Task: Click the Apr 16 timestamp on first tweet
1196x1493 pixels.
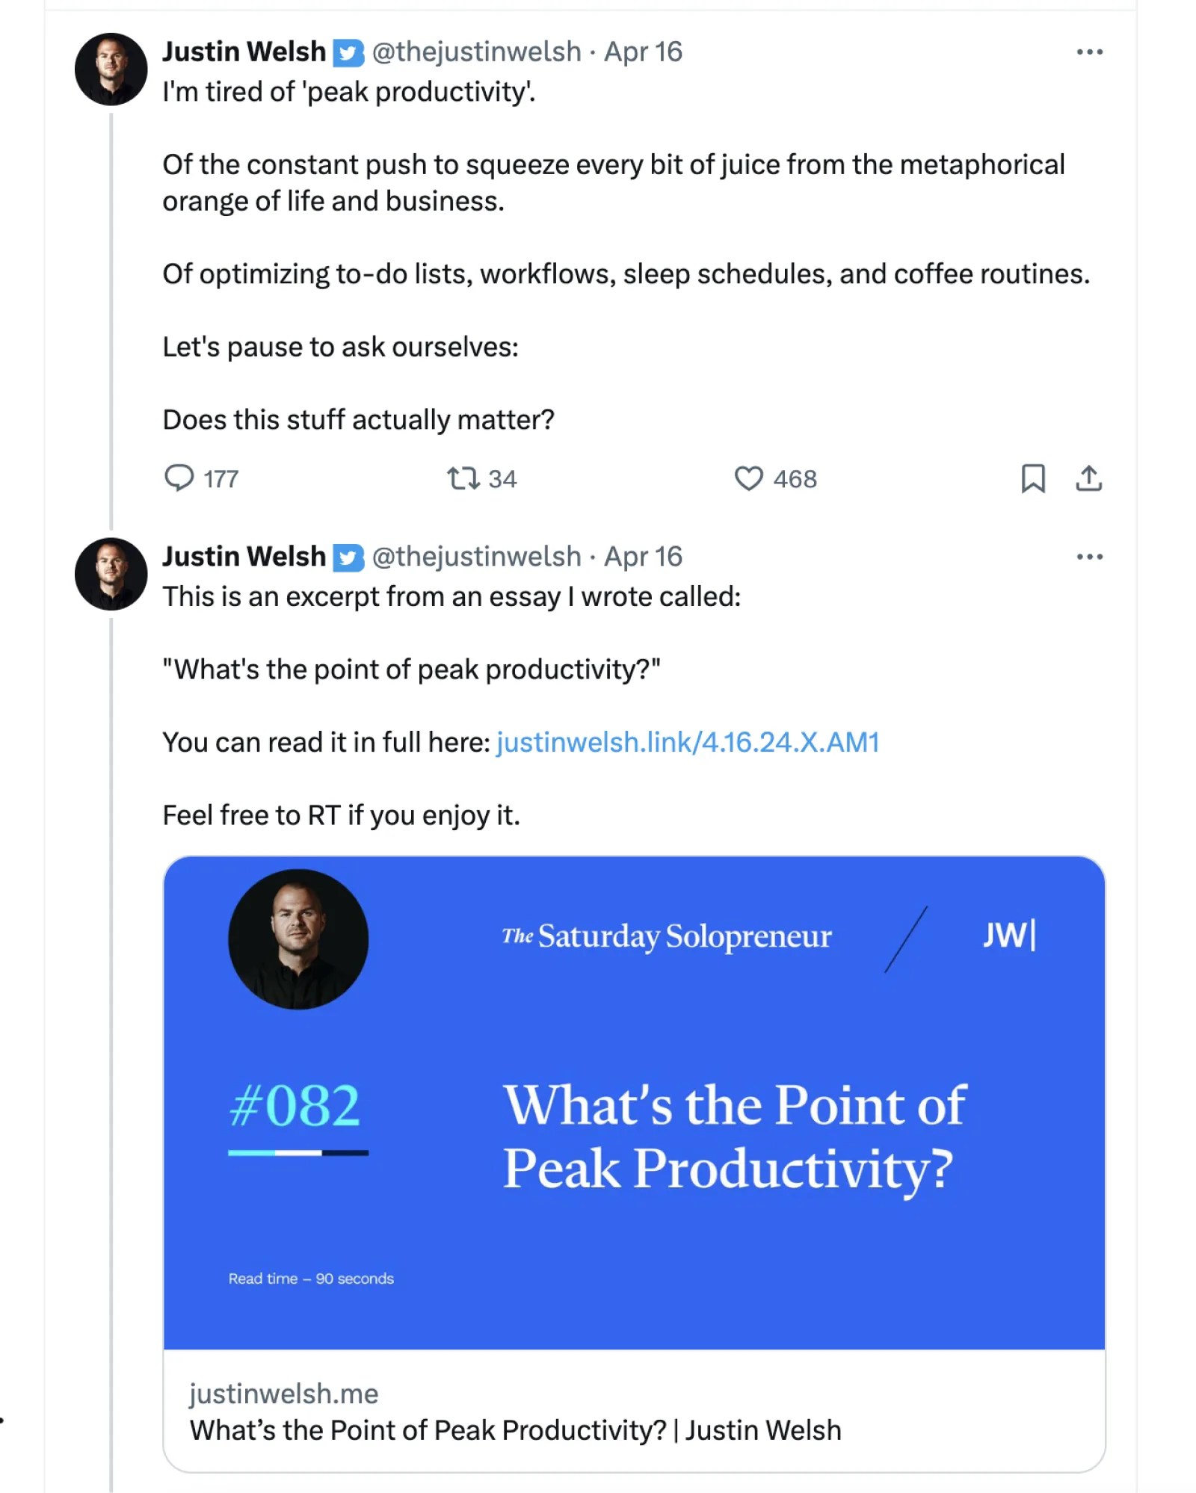Action: [643, 52]
